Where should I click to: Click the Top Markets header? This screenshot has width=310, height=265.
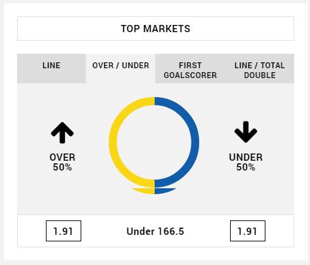click(155, 28)
